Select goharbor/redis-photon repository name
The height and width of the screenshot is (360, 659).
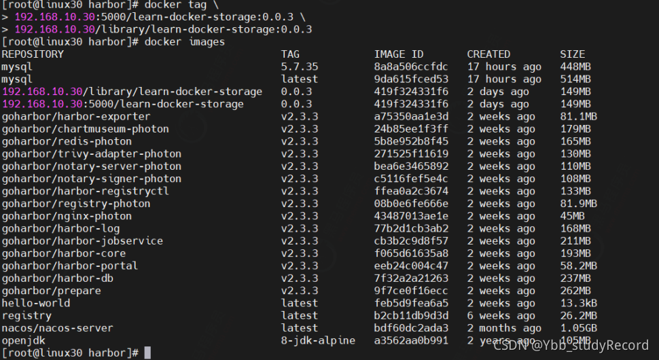(x=67, y=141)
